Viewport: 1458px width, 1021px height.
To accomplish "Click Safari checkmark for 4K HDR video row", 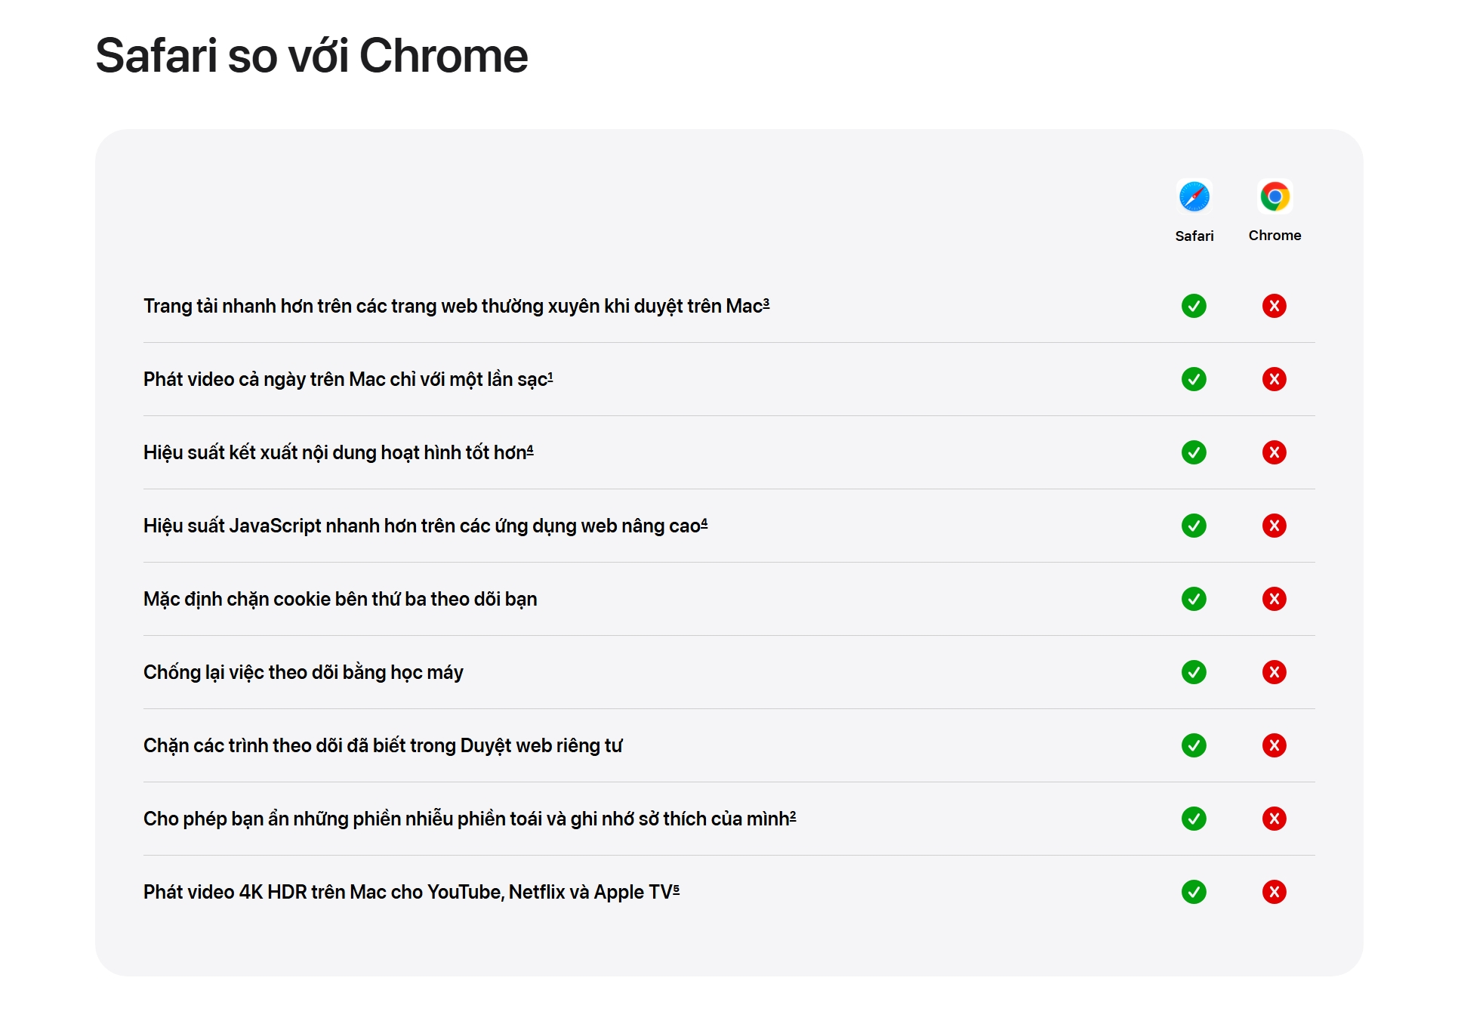I will tap(1194, 892).
